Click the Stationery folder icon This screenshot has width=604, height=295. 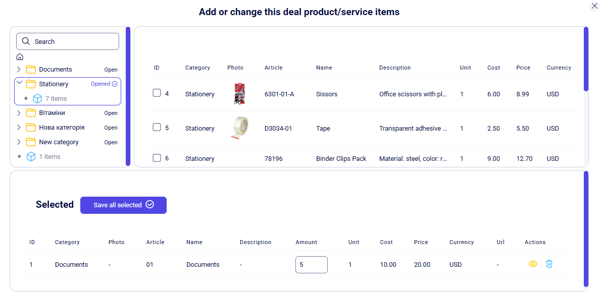[31, 84]
